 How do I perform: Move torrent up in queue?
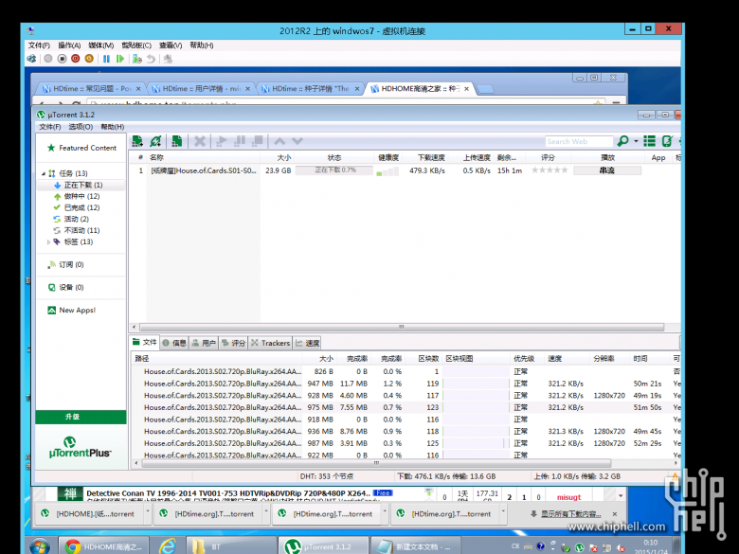[x=279, y=141]
